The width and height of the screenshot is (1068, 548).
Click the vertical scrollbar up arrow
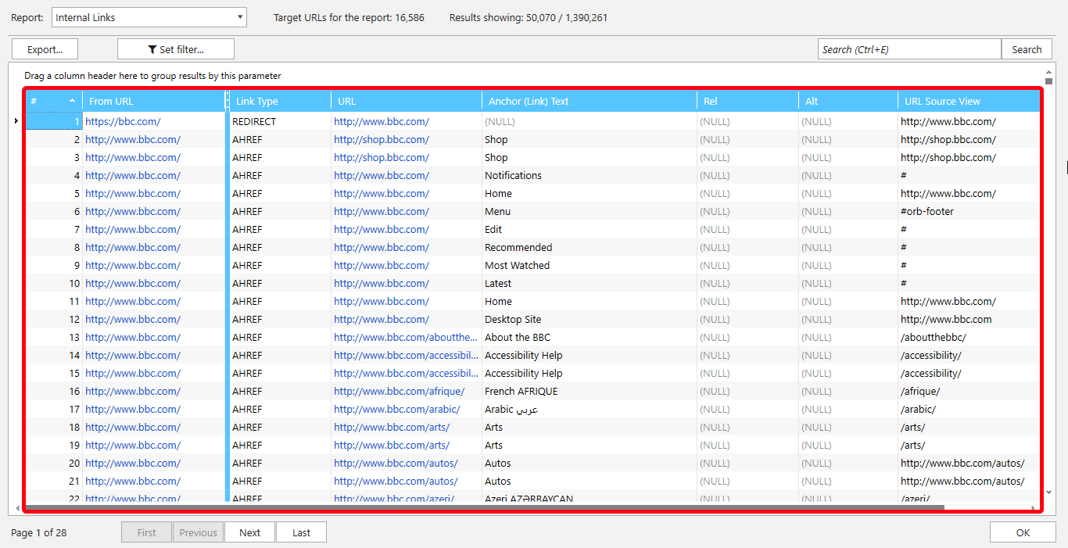pos(1048,70)
